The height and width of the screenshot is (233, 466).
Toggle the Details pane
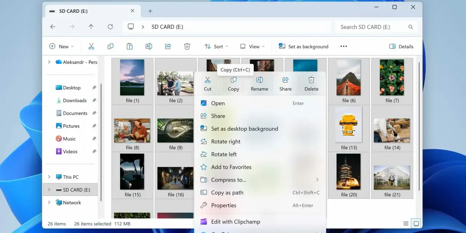[x=401, y=46]
